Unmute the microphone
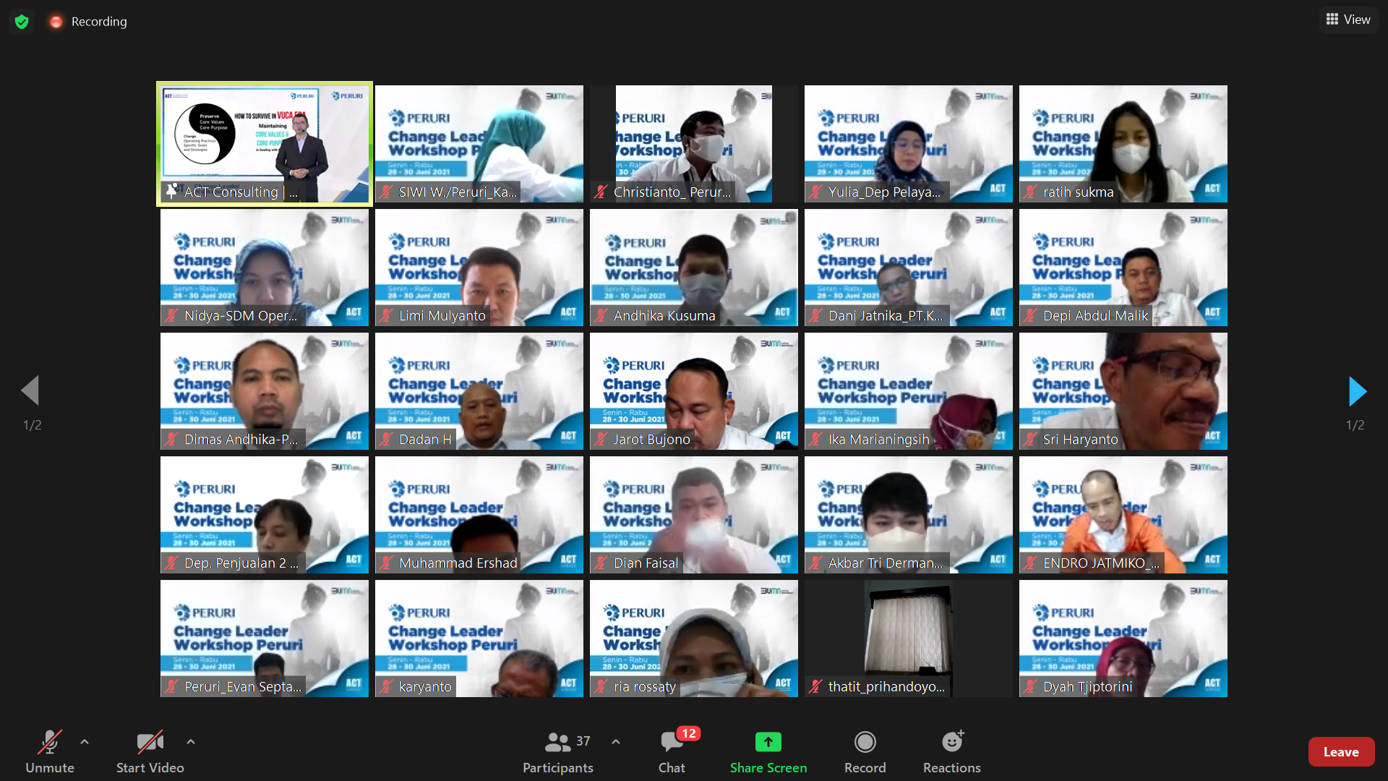 click(49, 742)
